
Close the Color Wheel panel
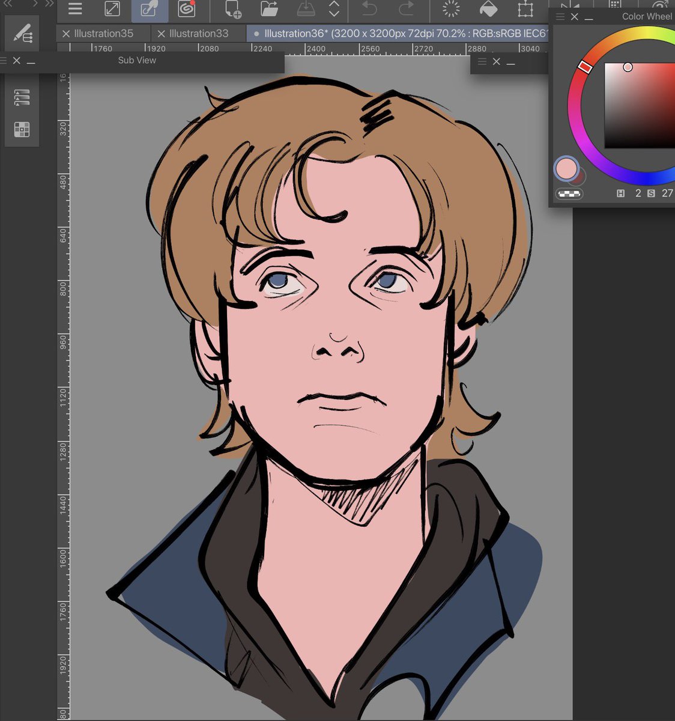coord(575,17)
